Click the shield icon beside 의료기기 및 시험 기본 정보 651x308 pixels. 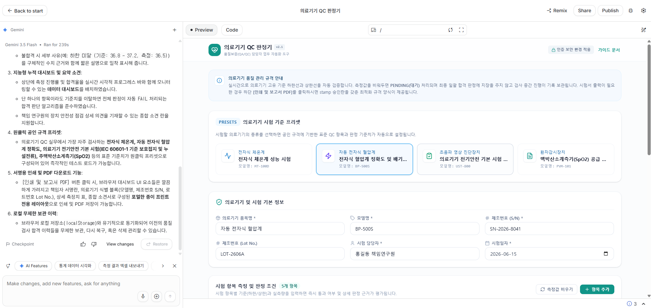219,202
